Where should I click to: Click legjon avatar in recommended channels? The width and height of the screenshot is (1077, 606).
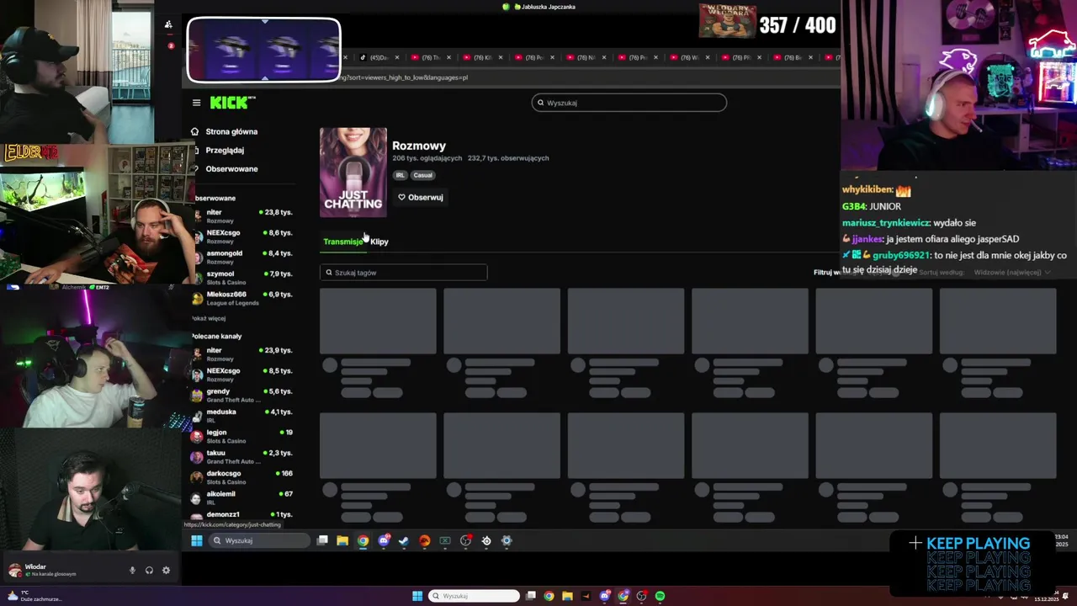click(x=197, y=436)
